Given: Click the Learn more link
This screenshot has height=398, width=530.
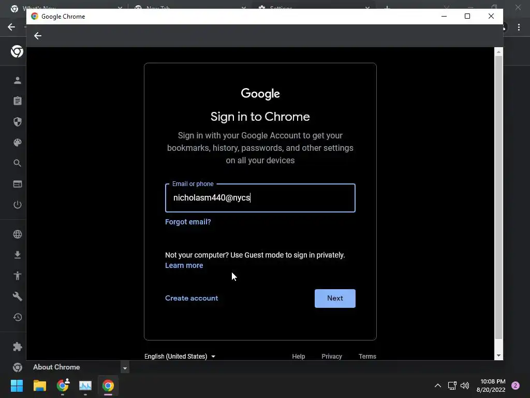Looking at the screenshot, I should (184, 266).
